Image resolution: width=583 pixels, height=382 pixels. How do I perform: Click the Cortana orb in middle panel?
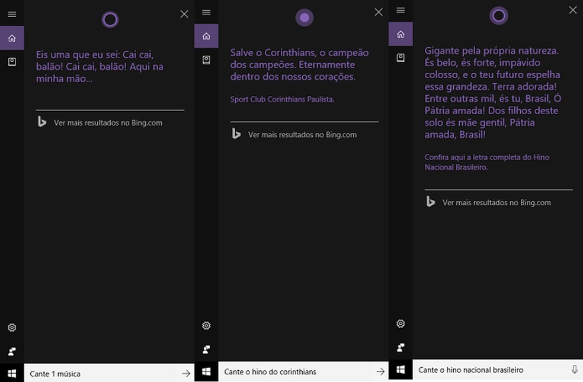305,17
